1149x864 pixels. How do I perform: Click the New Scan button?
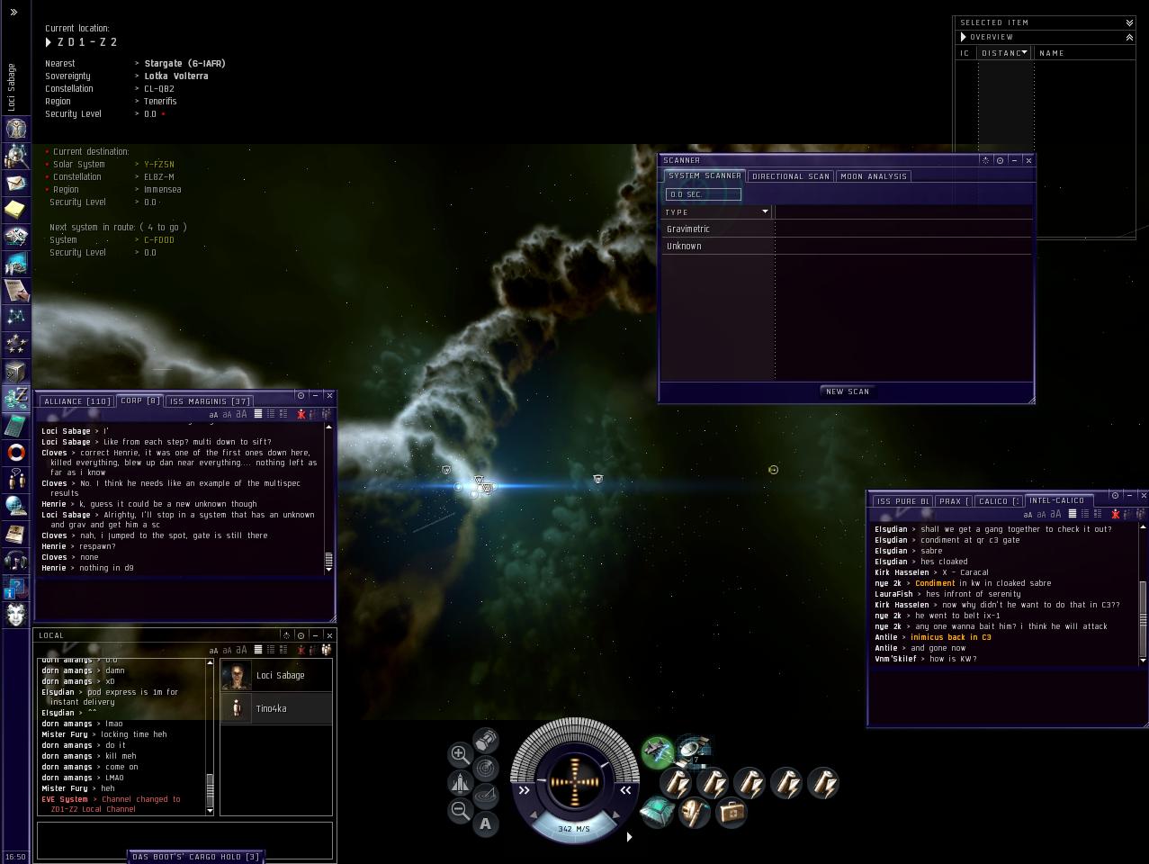(848, 391)
